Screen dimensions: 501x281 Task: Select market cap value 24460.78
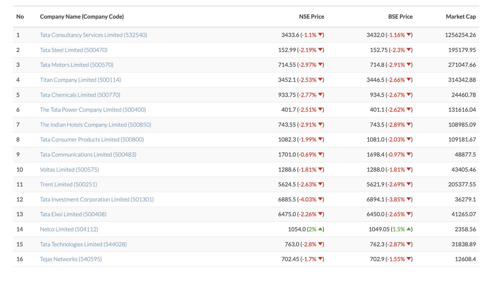(x=464, y=95)
